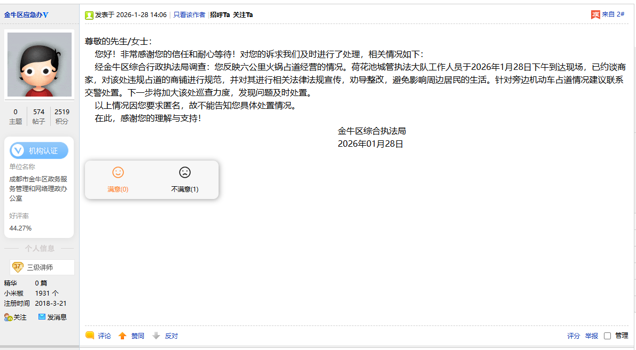Click 关注Ta in post header

(243, 15)
